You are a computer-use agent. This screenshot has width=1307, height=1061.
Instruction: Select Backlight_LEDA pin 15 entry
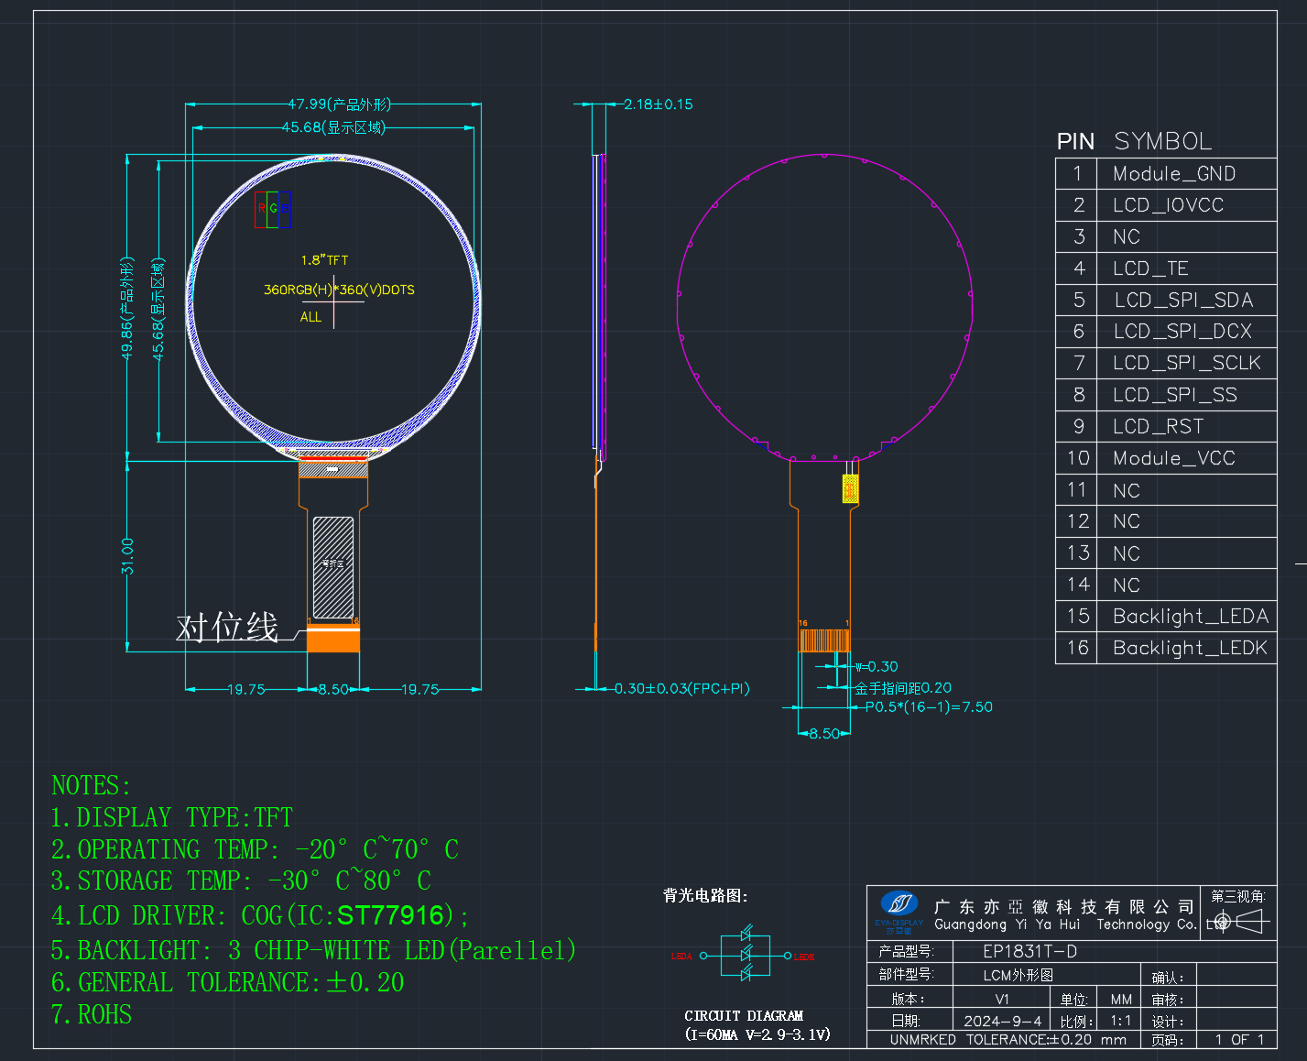tap(1191, 617)
